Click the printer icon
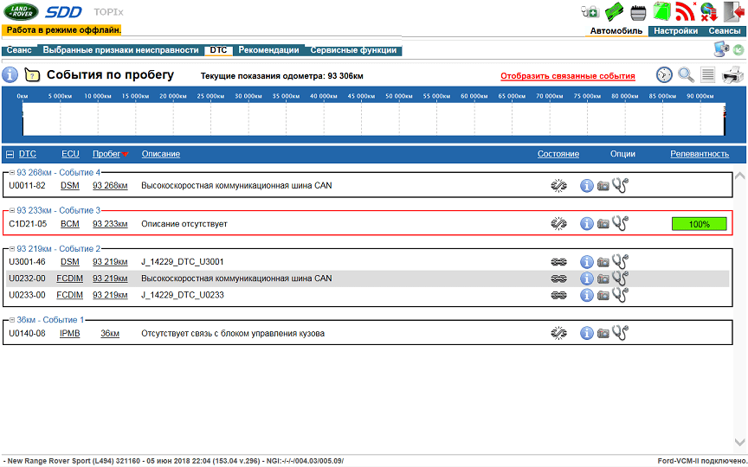This screenshot has width=748, height=467. [732, 75]
